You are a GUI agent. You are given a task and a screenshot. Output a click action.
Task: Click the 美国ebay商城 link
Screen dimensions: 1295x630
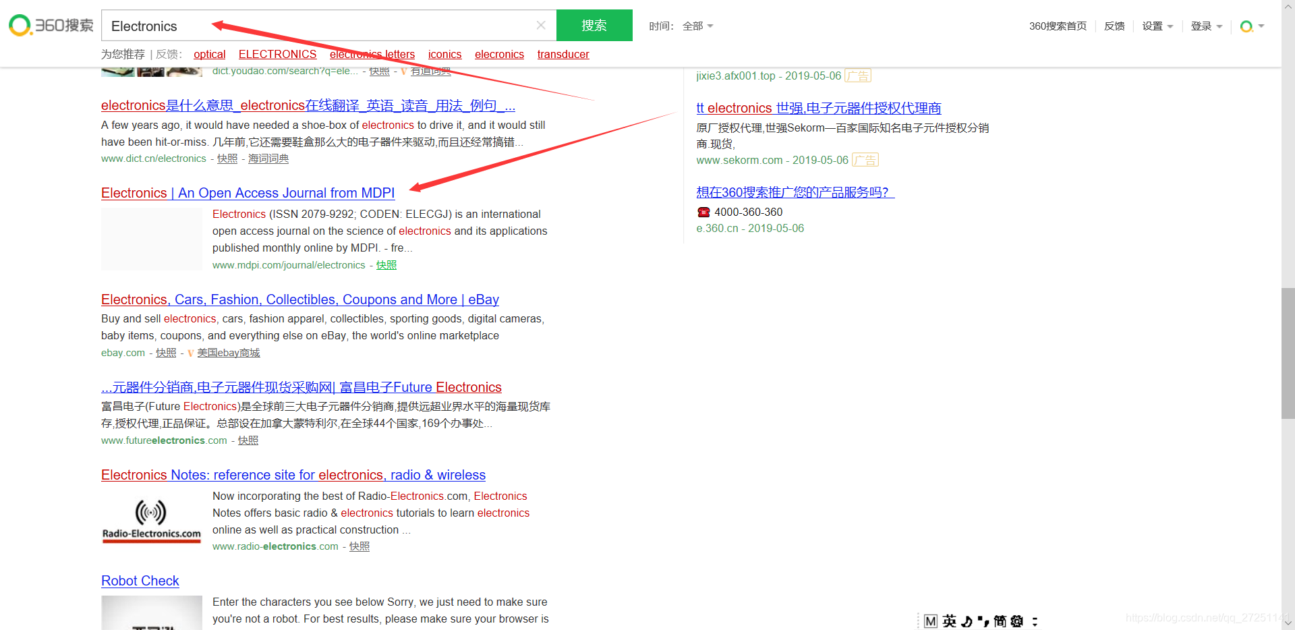click(x=229, y=353)
